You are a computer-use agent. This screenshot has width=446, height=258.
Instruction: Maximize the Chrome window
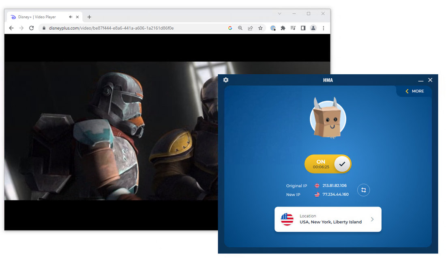tap(309, 14)
